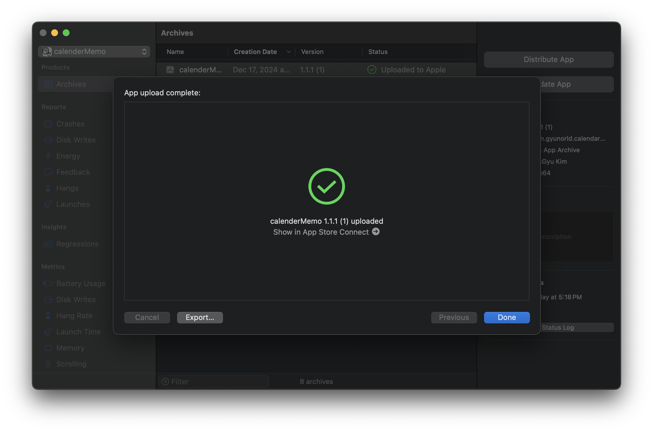
Task: Click the Uploaded to Apple checkmark icon
Action: 372,70
